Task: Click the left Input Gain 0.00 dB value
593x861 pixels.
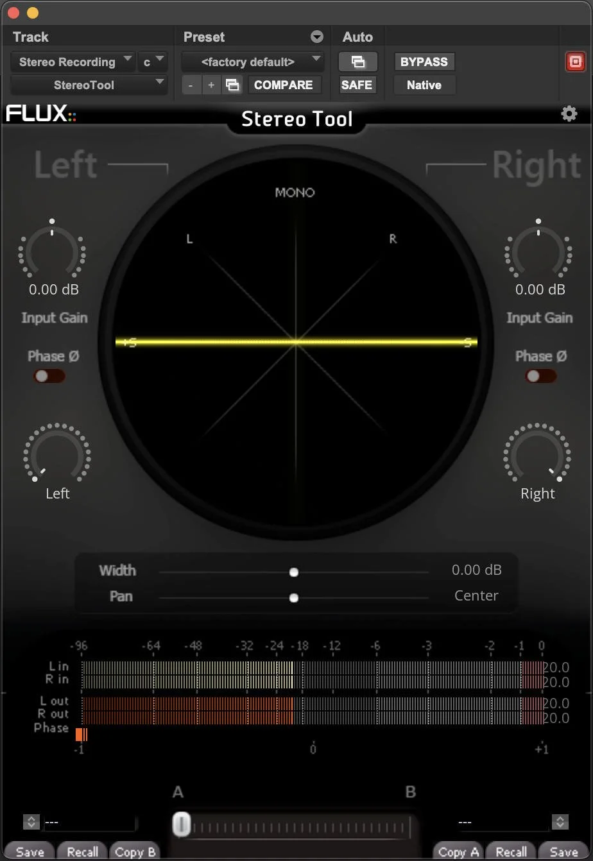Action: [x=54, y=289]
